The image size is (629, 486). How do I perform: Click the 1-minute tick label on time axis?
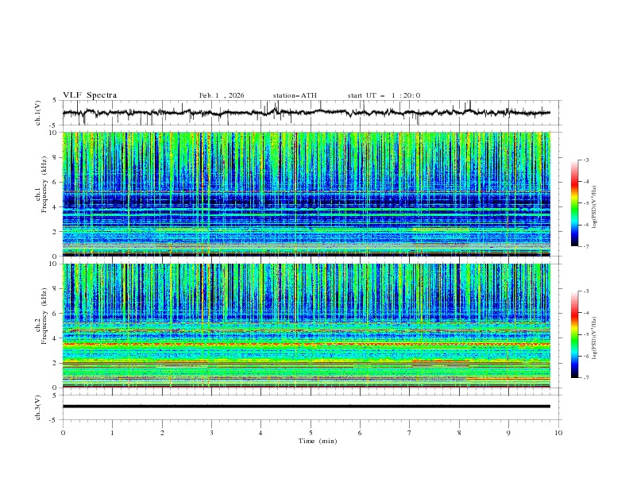coord(113,432)
